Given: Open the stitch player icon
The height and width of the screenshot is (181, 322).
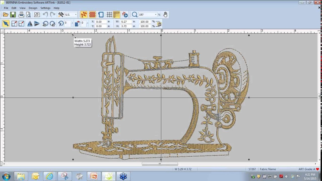Looking at the screenshot, I should coord(125,15).
